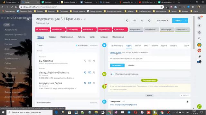Viewport: 206px width, 115px height.
Task: Call alexey.chigirinov contact via phone icon
Action: (x=85, y=73)
